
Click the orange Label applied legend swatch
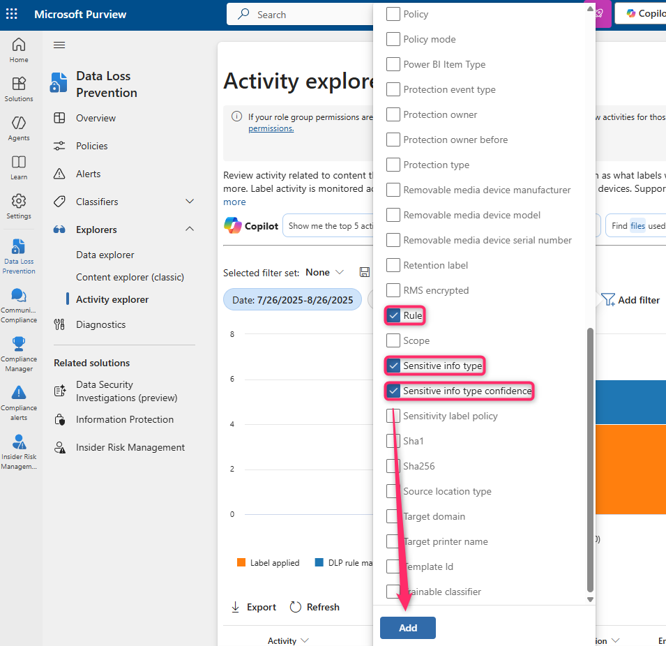241,562
